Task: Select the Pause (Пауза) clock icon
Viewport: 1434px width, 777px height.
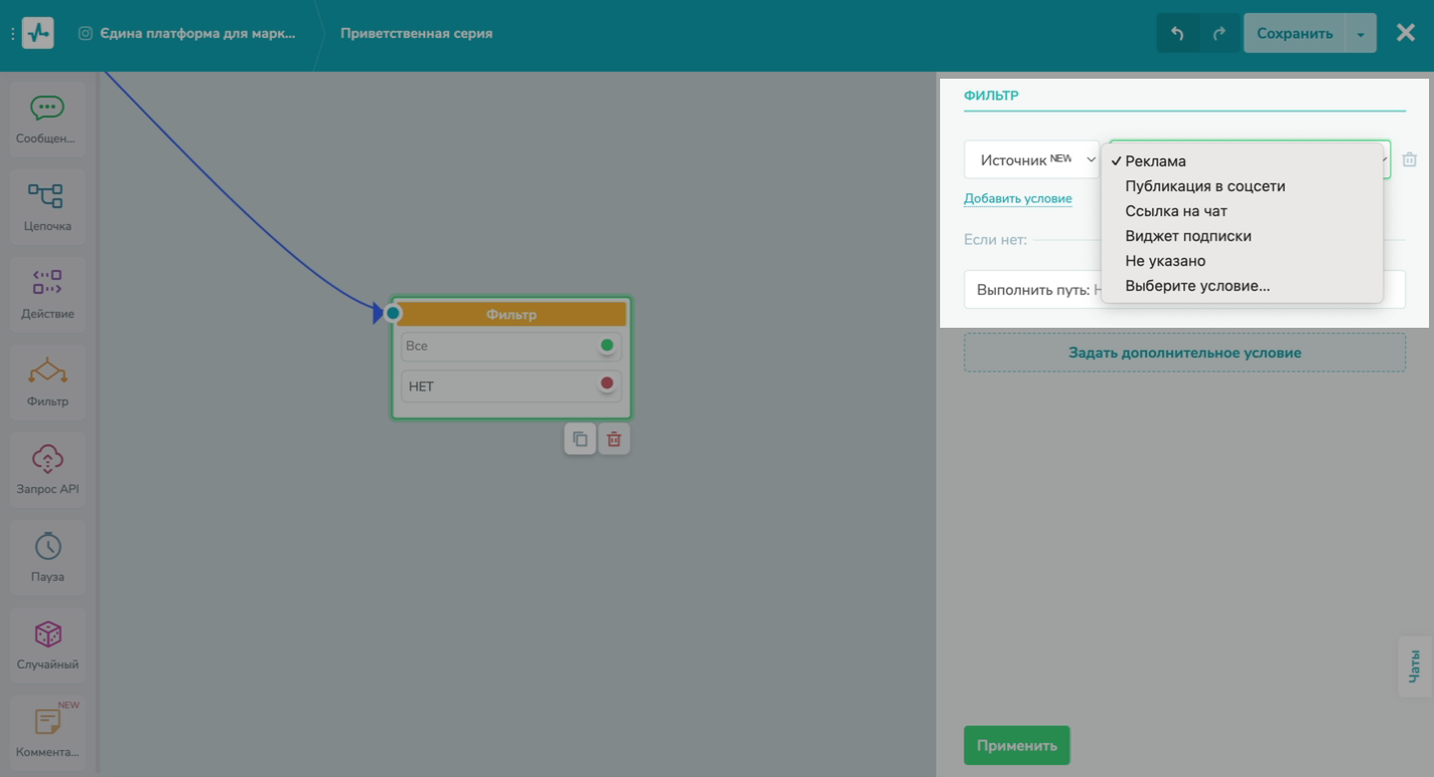Action: pos(47,547)
